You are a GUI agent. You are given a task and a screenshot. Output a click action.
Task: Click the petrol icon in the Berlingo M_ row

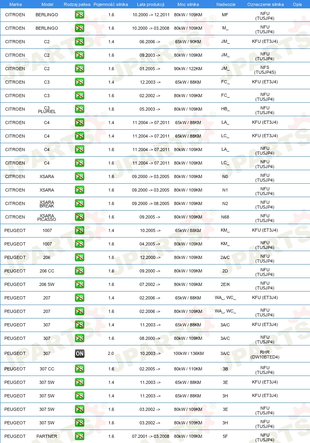point(80,28)
